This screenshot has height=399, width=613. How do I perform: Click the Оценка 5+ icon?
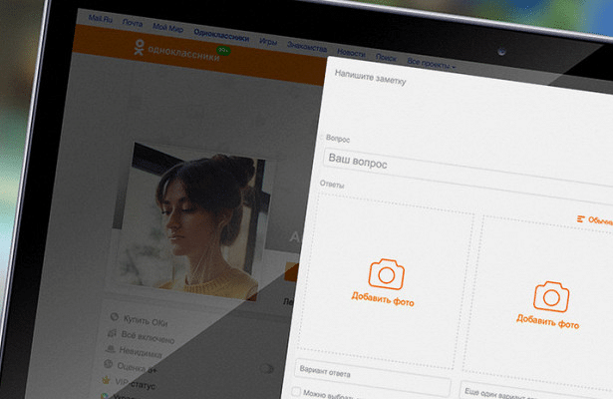pyautogui.click(x=109, y=364)
